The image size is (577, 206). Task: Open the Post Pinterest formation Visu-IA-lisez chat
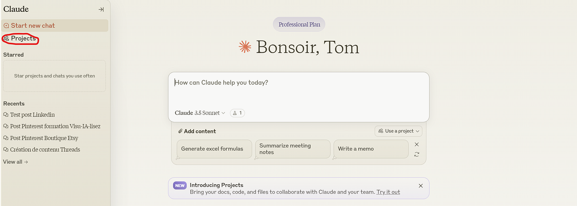pyautogui.click(x=52, y=126)
